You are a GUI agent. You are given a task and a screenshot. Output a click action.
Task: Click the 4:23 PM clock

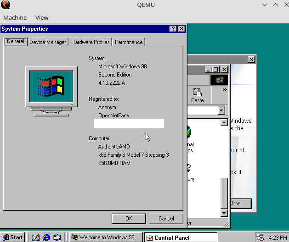[x=278, y=237]
